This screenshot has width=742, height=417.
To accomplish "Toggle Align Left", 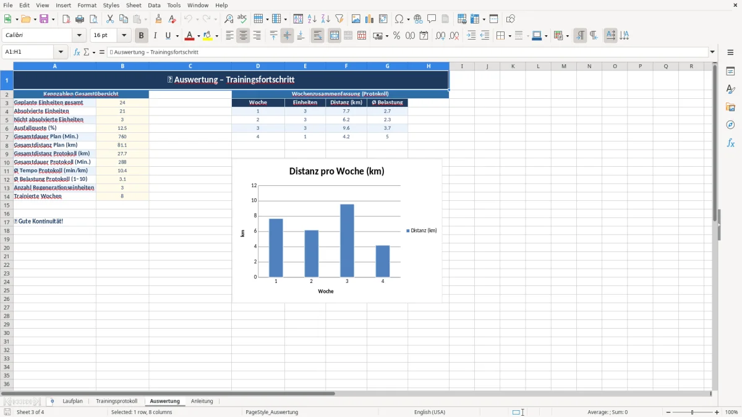I will point(229,36).
